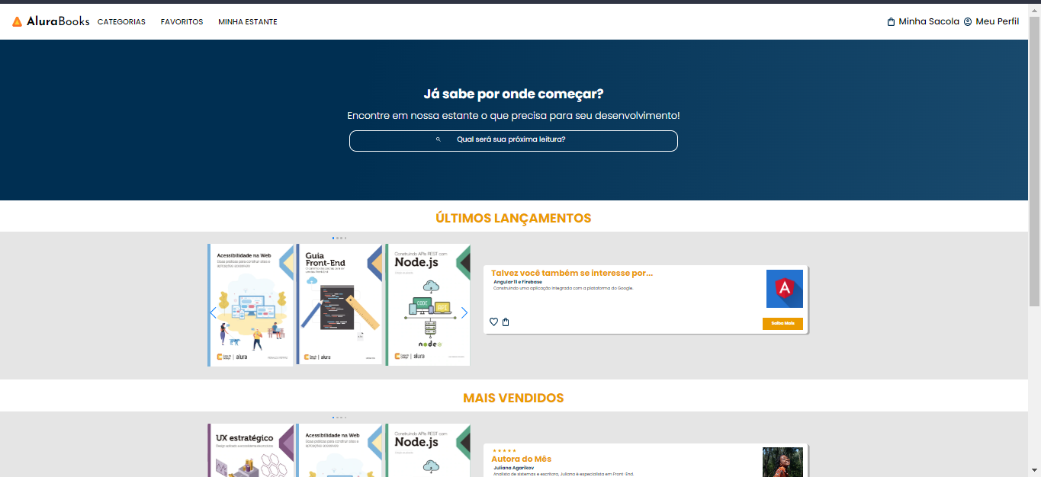This screenshot has height=477, width=1041.
Task: Click the Autora do Mês heading
Action: [521, 459]
